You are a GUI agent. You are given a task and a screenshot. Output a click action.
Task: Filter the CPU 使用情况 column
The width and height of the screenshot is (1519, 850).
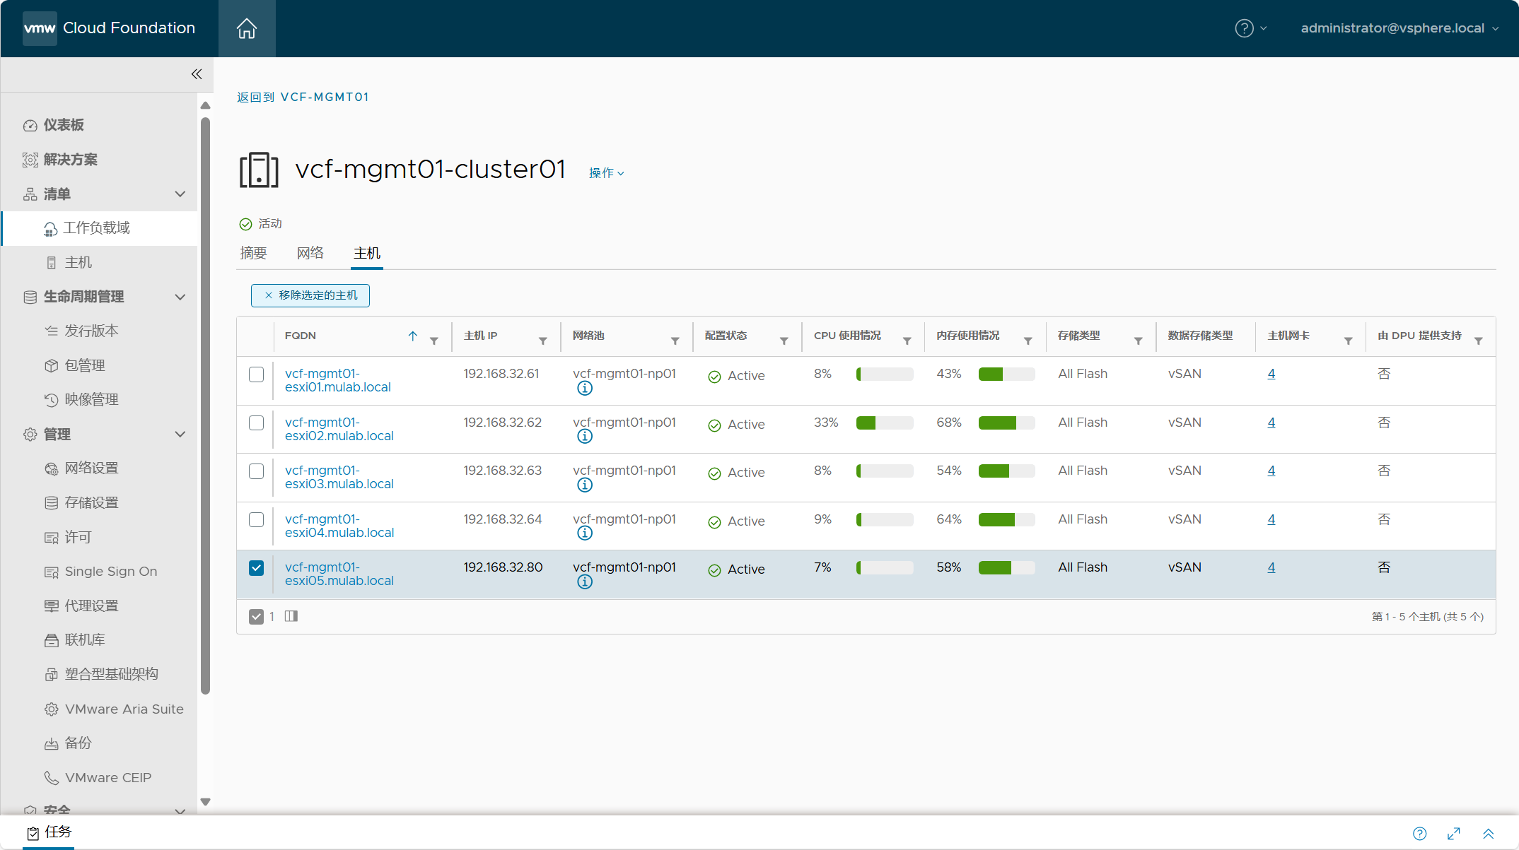pos(907,341)
